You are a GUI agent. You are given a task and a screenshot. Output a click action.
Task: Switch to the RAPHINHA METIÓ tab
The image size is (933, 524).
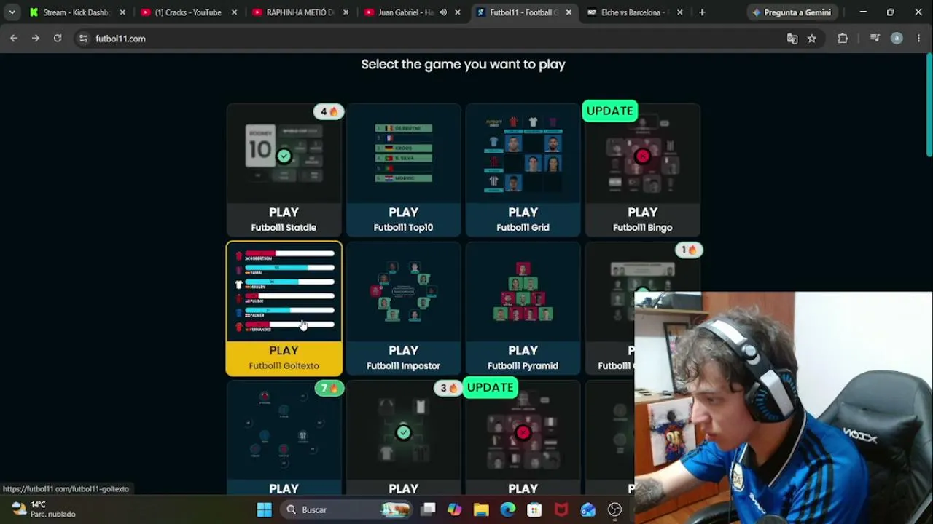click(x=300, y=12)
